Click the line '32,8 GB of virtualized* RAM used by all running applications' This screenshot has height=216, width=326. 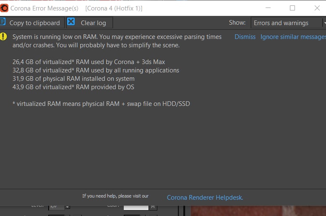pos(96,70)
